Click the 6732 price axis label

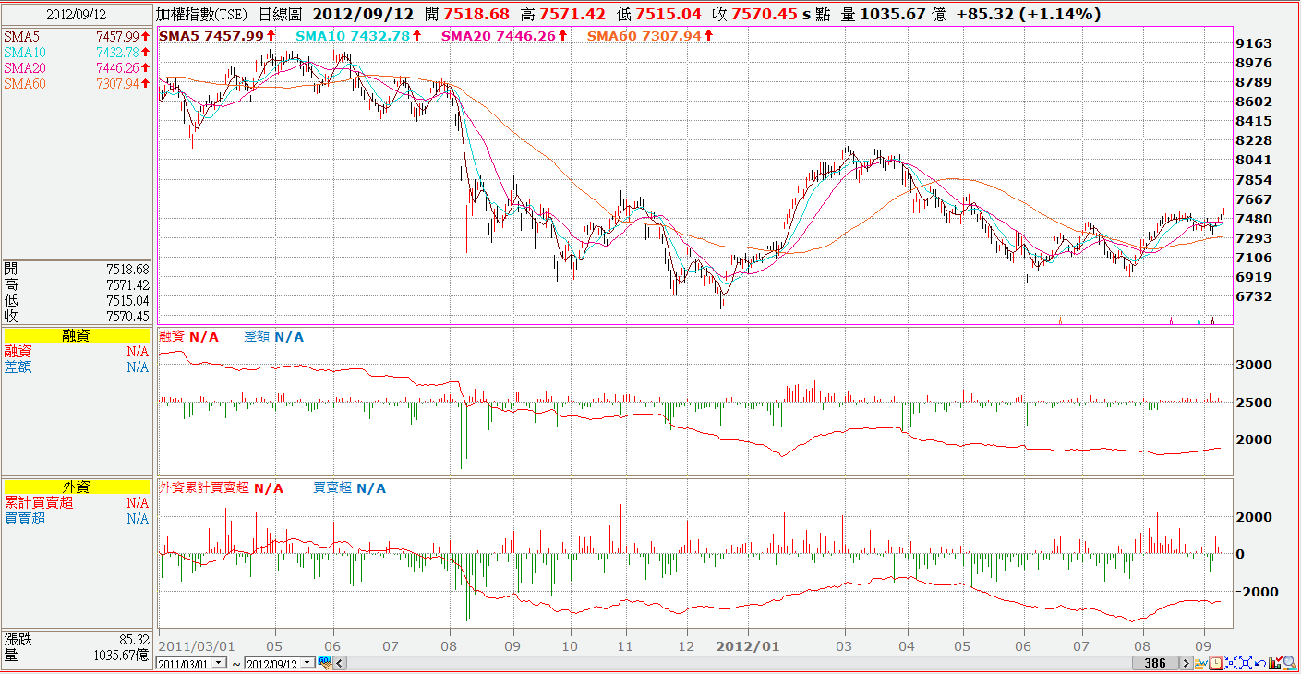[1252, 296]
